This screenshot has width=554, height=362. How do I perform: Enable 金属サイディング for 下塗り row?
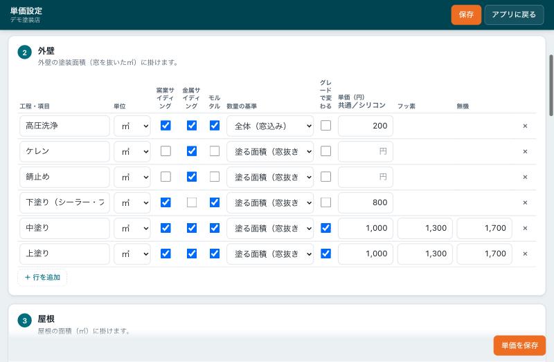tap(192, 202)
